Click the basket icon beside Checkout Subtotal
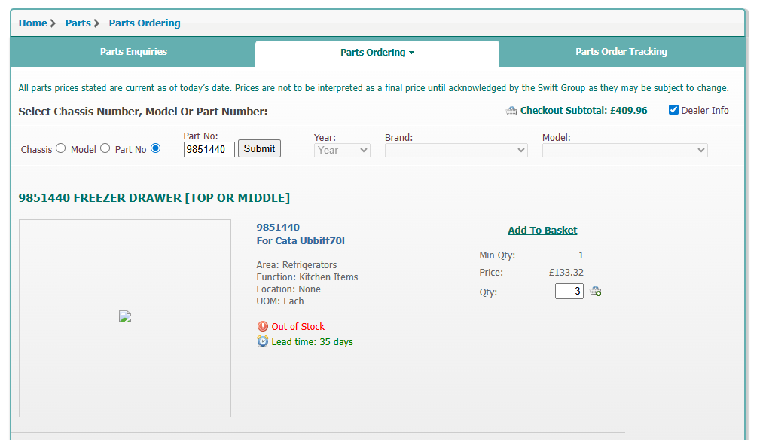The height and width of the screenshot is (440, 766). [x=511, y=111]
